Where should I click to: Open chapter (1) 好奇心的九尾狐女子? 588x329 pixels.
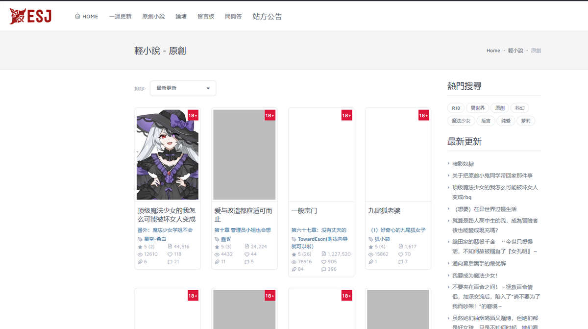pos(398,230)
